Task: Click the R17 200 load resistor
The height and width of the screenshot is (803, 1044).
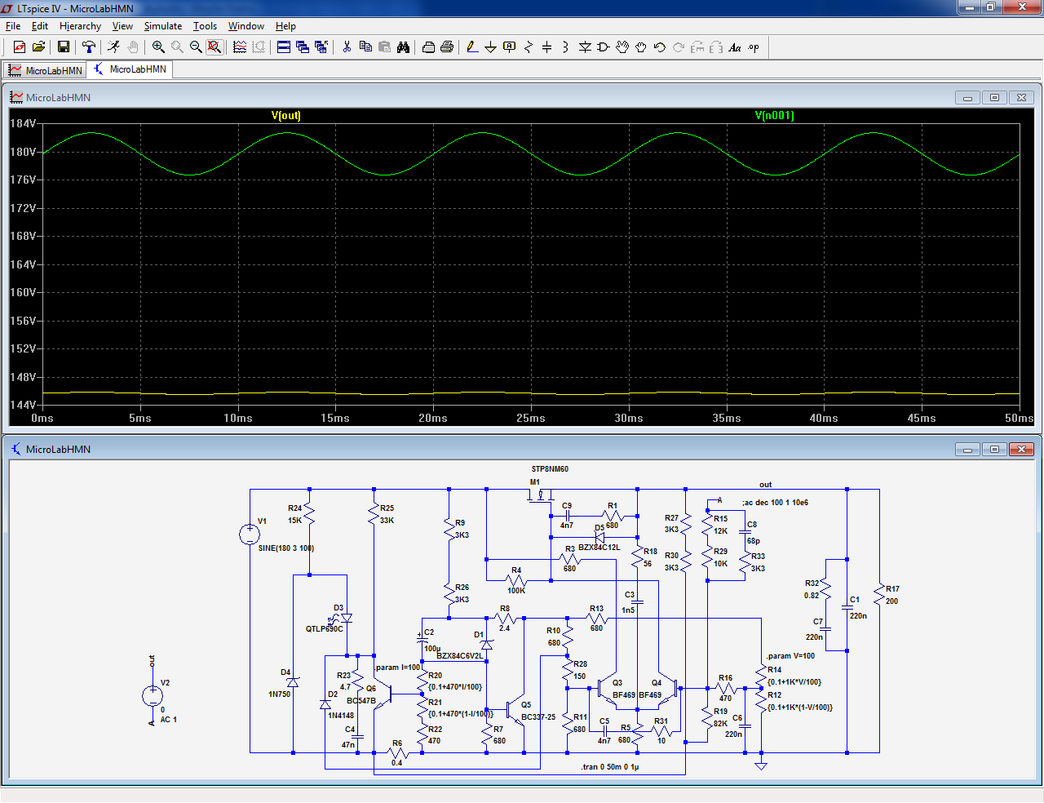Action: pyautogui.click(x=881, y=595)
